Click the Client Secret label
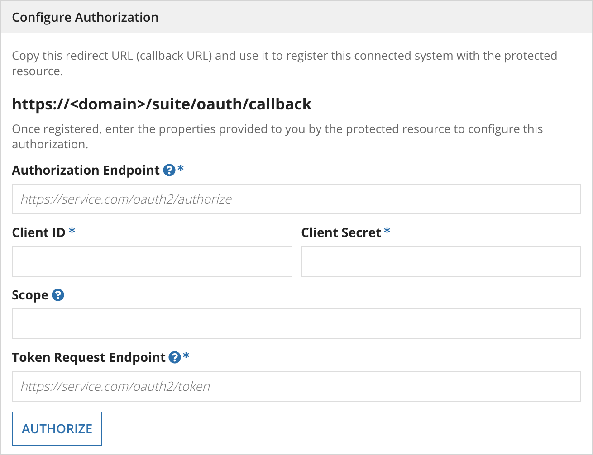593x455 pixels. point(341,232)
